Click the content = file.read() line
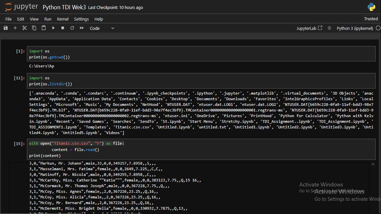This screenshot has width=381, height=214. [x=76, y=150]
